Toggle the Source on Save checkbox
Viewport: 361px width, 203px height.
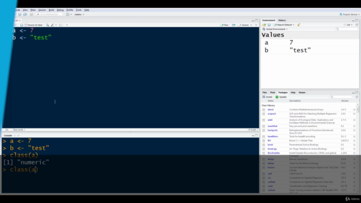coord(26,25)
